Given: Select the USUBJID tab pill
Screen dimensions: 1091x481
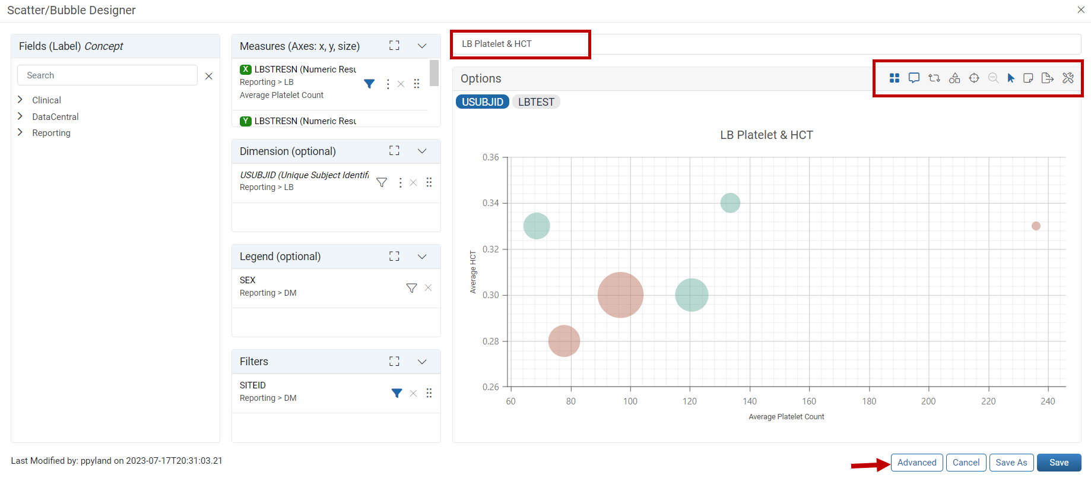Looking at the screenshot, I should [483, 102].
